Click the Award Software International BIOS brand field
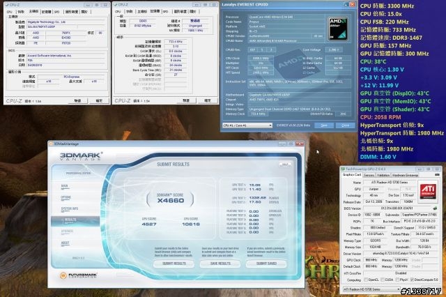Viewport: 446px width, 297px height. pos(66,56)
